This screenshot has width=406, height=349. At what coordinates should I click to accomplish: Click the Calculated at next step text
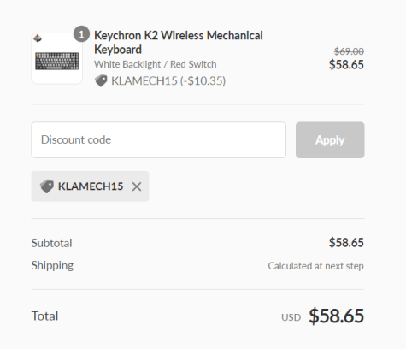coord(315,266)
